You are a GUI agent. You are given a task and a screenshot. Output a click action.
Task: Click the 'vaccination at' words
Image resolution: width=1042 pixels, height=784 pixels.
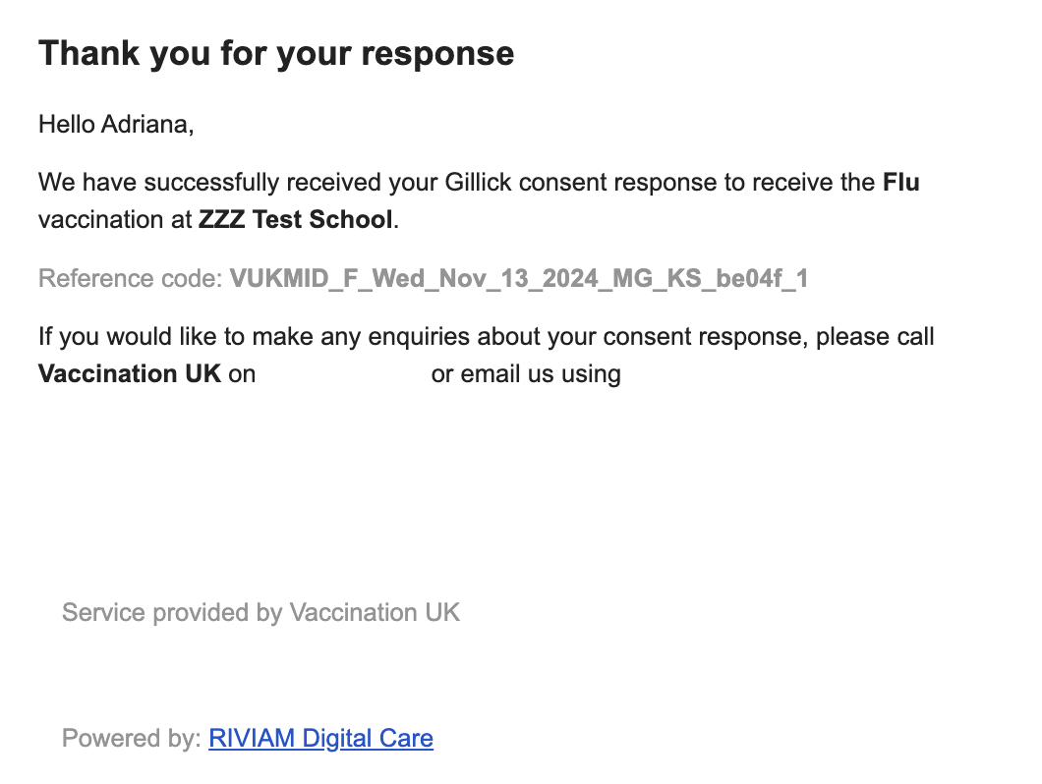coord(115,219)
